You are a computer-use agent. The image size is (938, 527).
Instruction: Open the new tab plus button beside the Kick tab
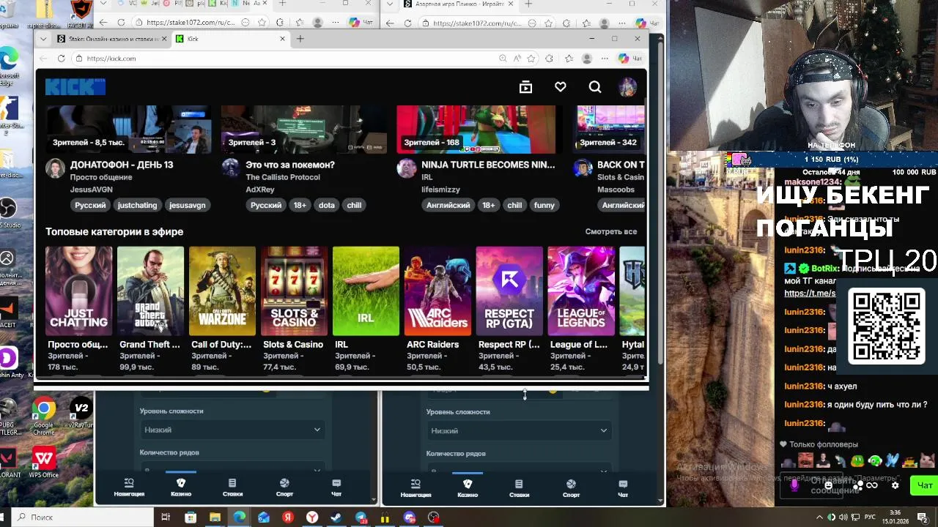[300, 39]
